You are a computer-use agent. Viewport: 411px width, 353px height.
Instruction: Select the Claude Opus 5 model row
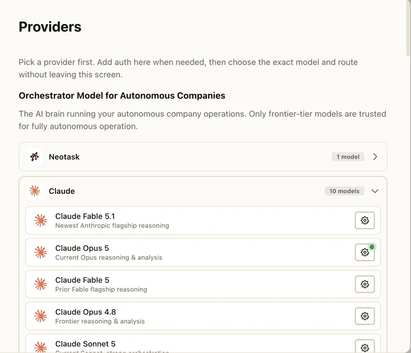coord(203,252)
